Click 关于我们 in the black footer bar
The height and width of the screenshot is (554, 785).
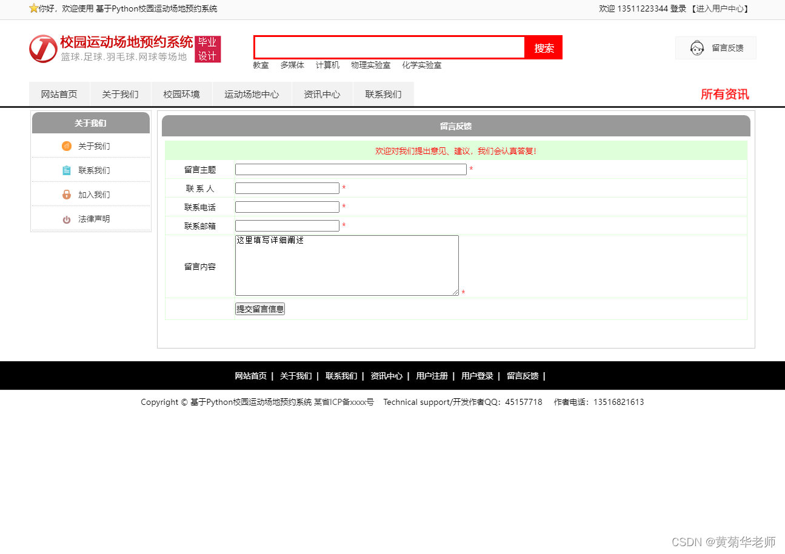tap(296, 376)
